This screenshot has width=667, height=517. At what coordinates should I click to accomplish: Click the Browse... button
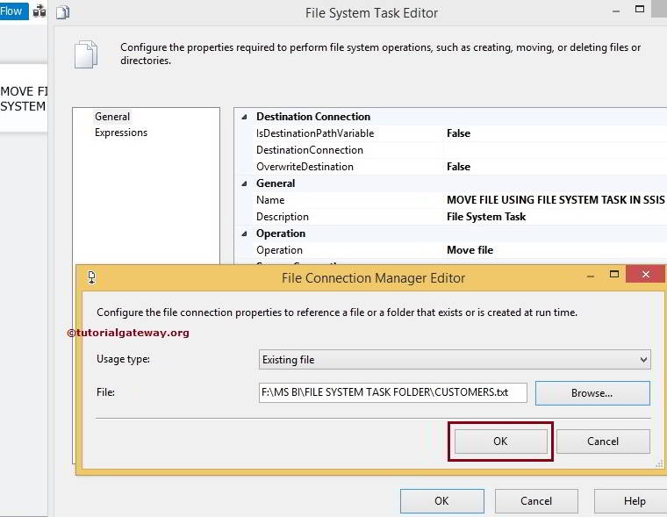point(592,393)
